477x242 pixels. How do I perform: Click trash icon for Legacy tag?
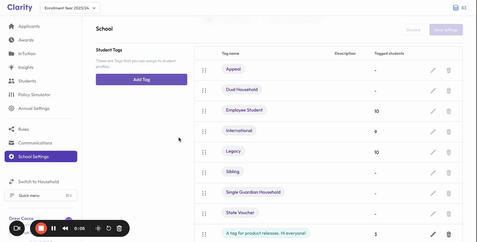(449, 152)
